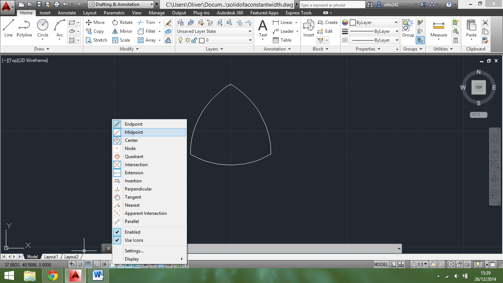Click the Paste clipboard button
503x283 pixels.
tap(471, 29)
